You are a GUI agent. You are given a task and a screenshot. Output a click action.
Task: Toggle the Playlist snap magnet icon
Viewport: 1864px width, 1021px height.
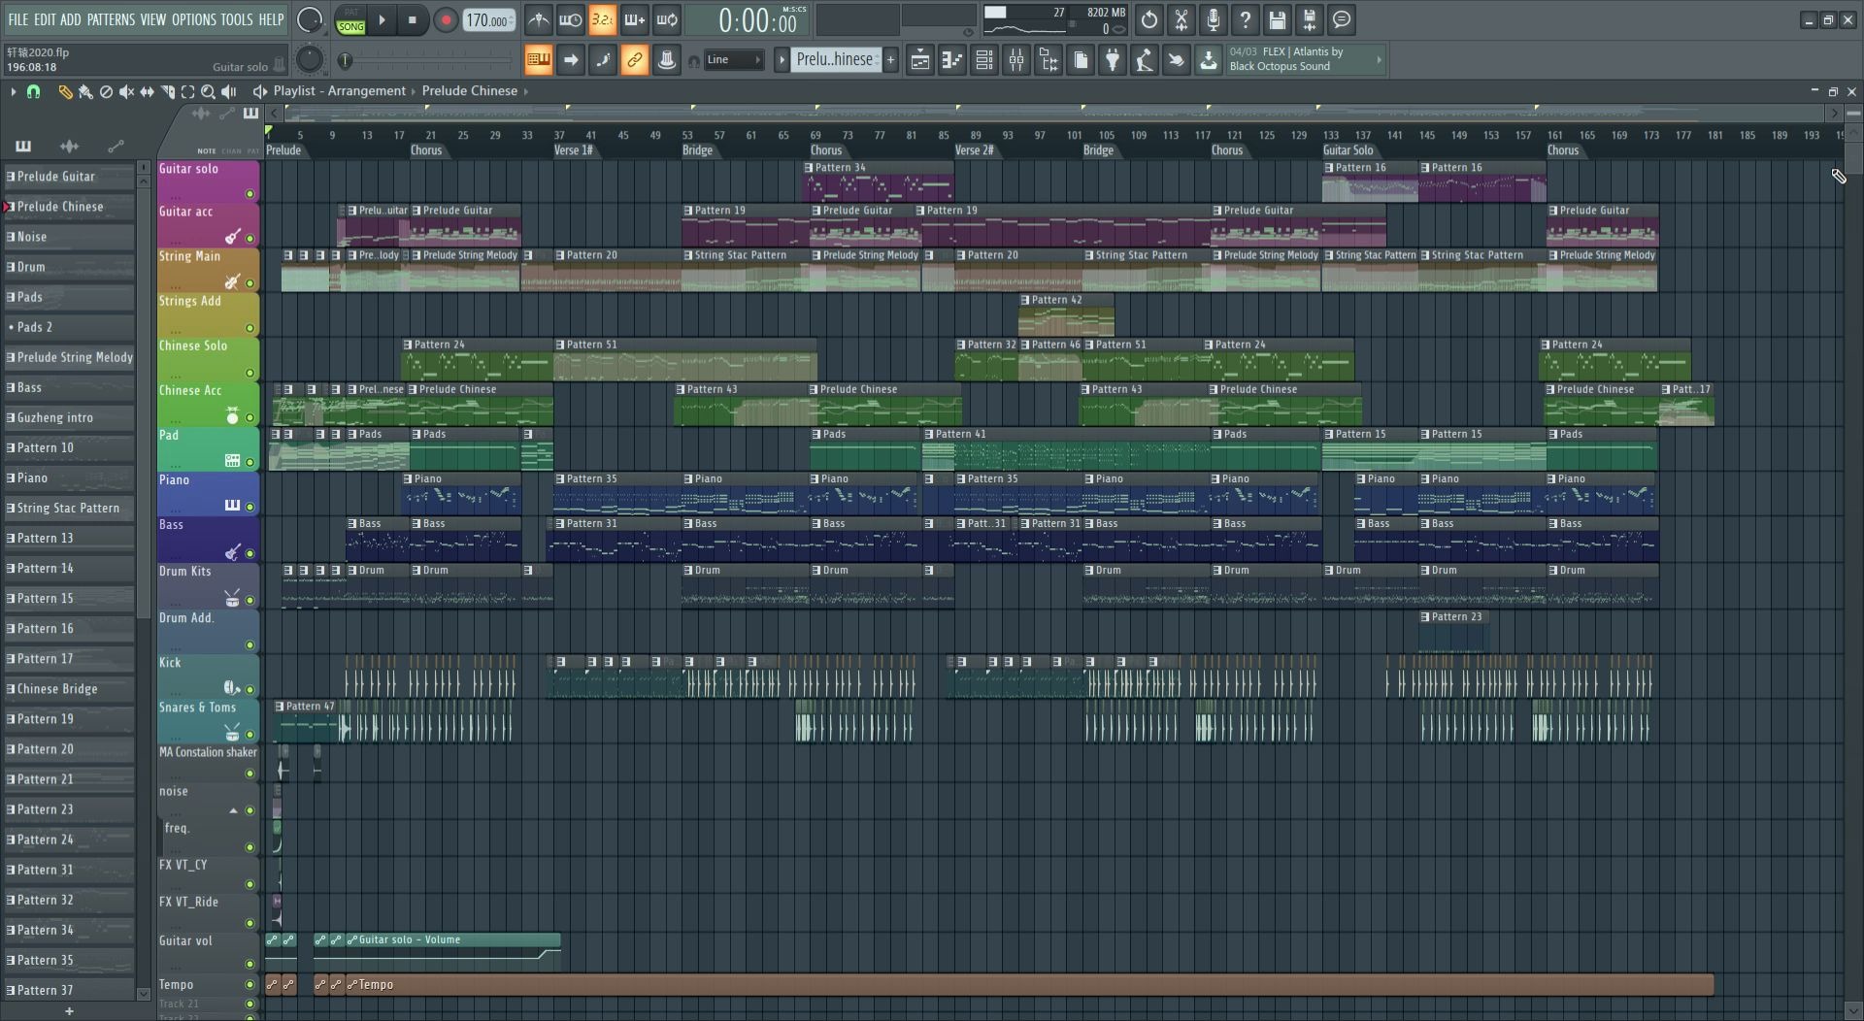(x=33, y=91)
